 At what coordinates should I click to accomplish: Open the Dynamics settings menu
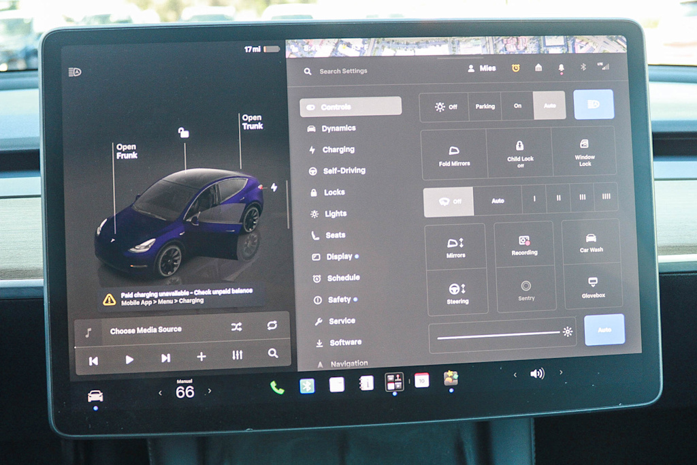tap(331, 128)
